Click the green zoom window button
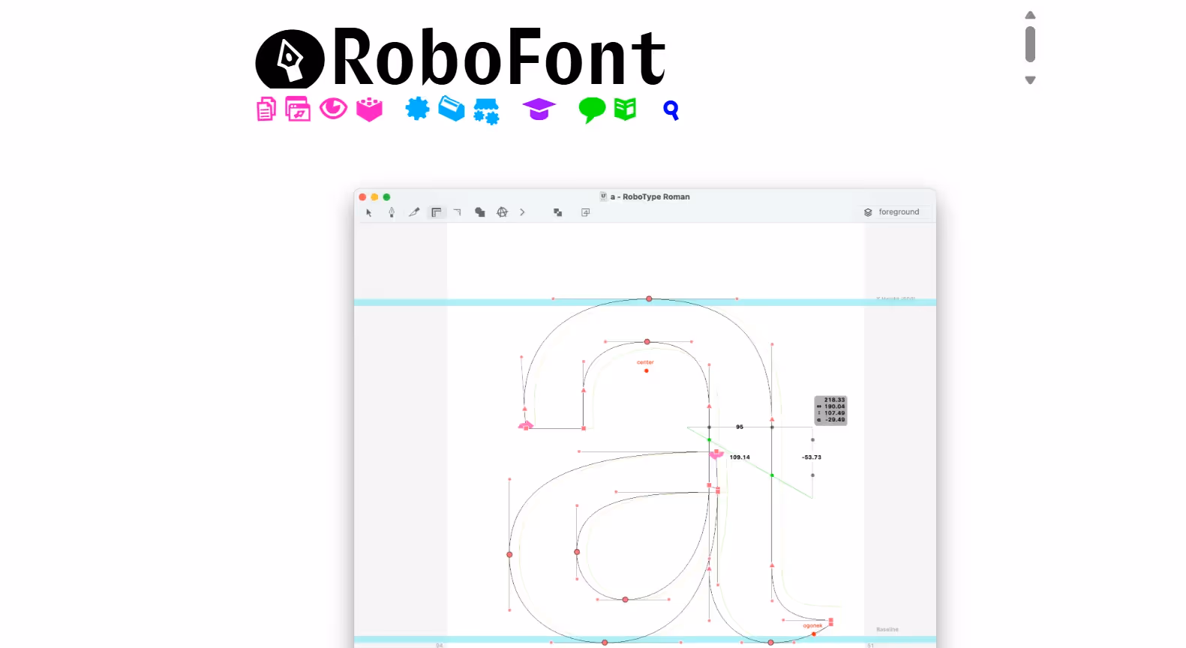The height and width of the screenshot is (648, 1186). (386, 197)
